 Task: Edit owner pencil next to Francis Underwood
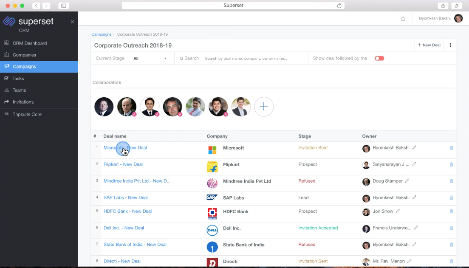416,228
